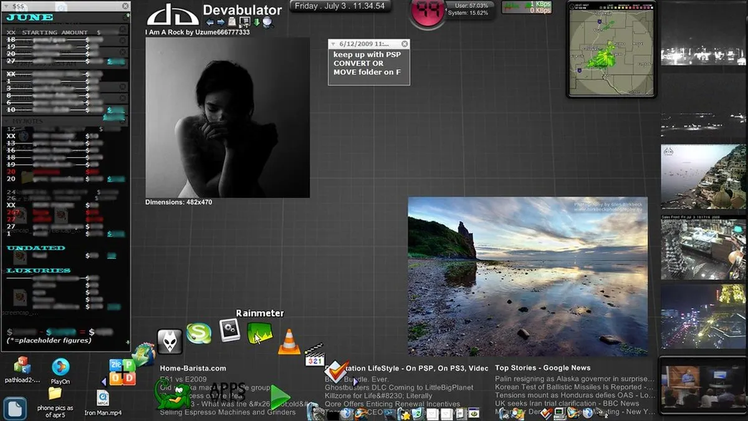The height and width of the screenshot is (421, 748).
Task: Close the 6/12/2009 sticky note
Action: 405,44
